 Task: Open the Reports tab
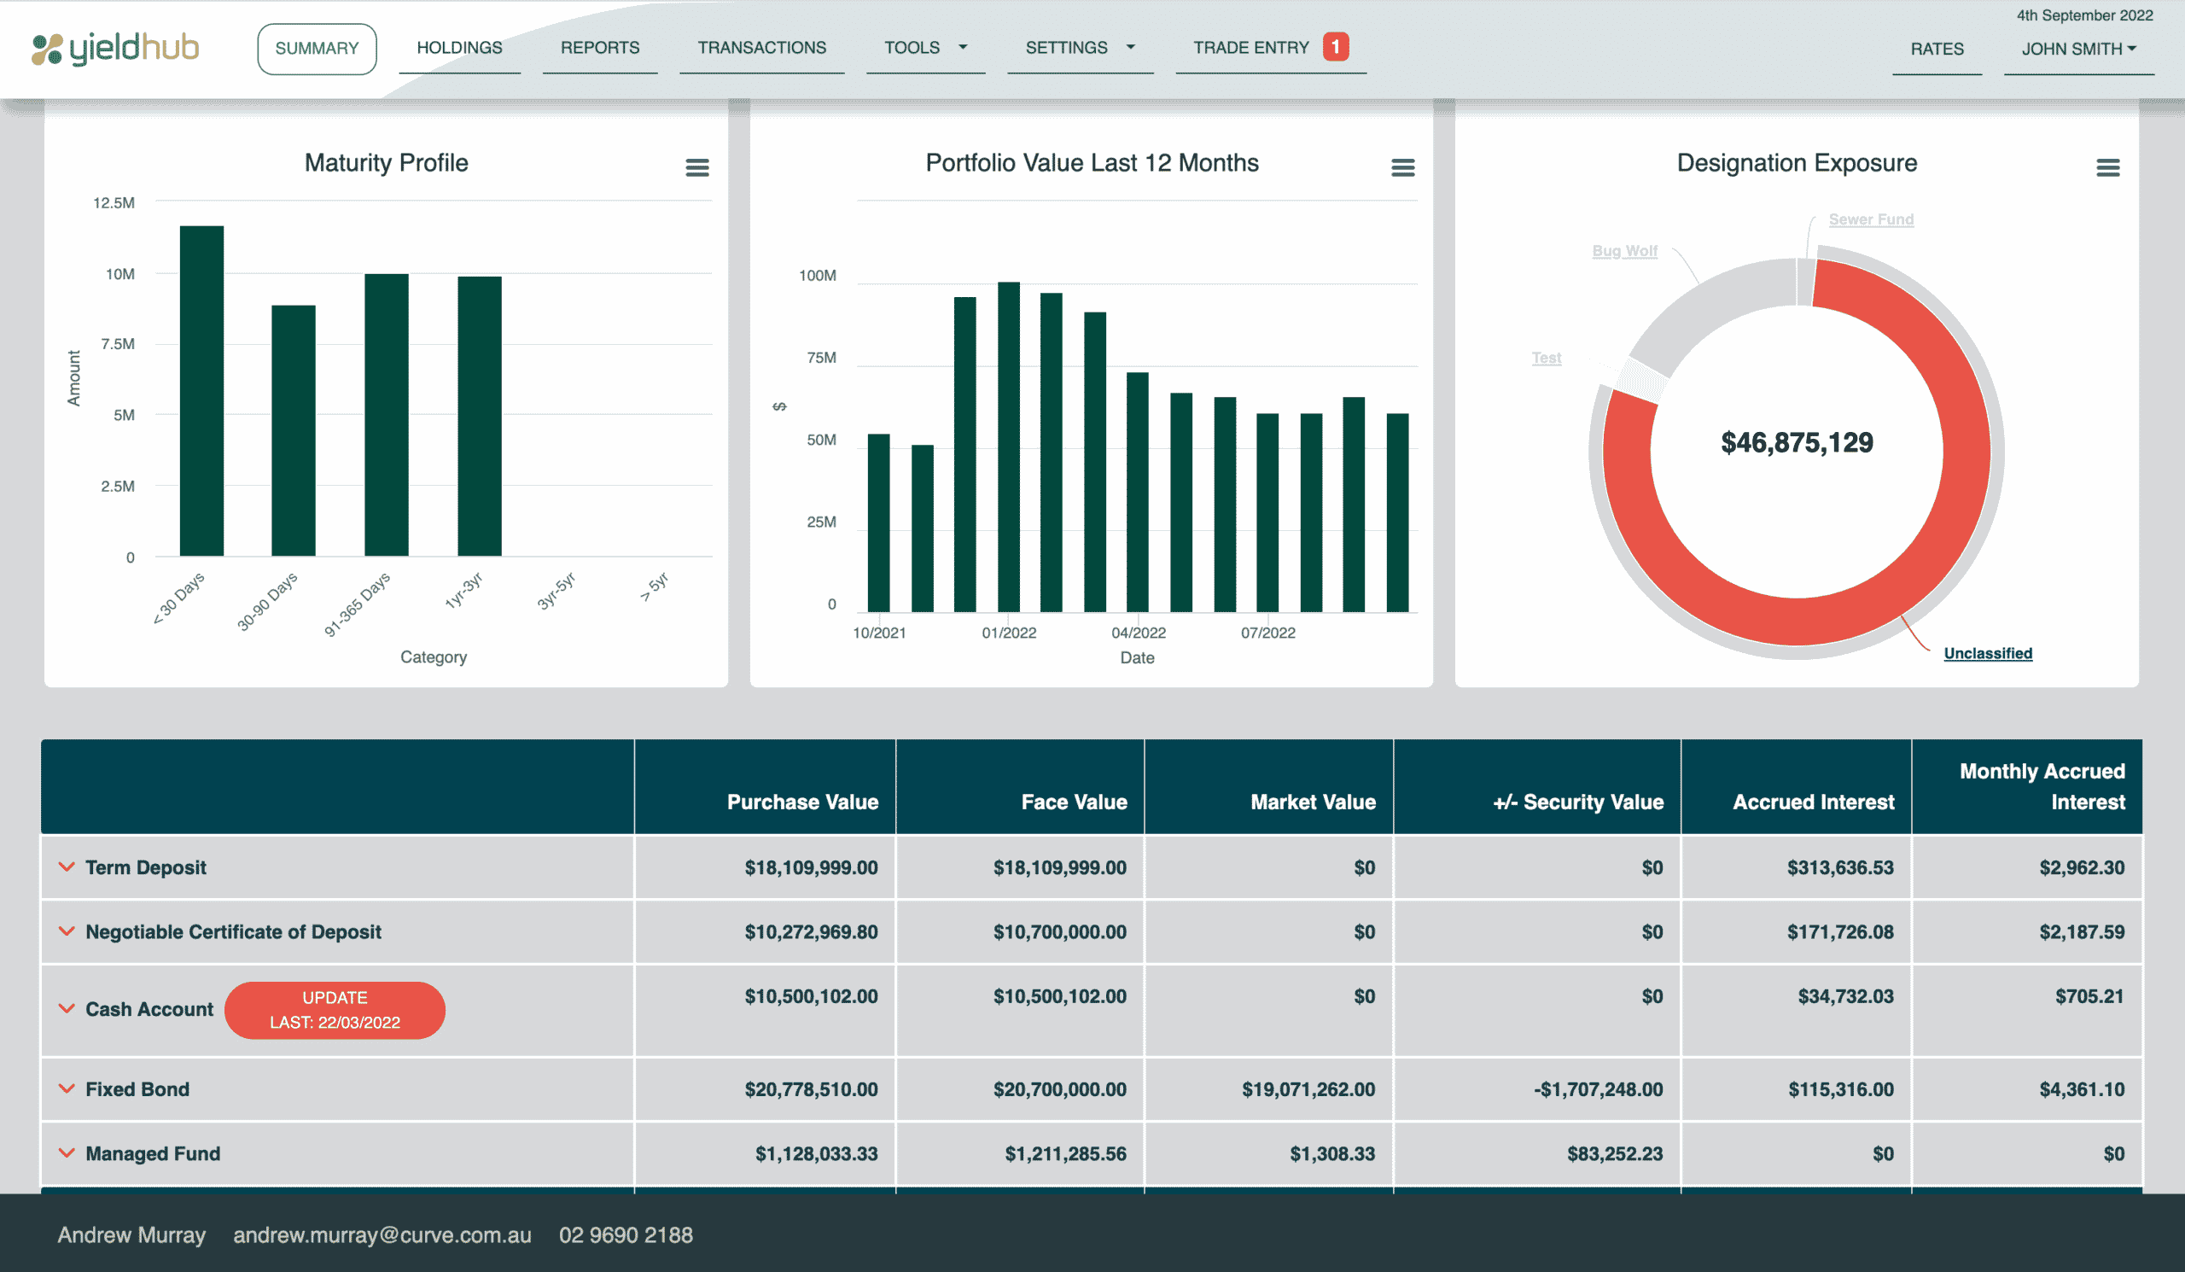(600, 48)
